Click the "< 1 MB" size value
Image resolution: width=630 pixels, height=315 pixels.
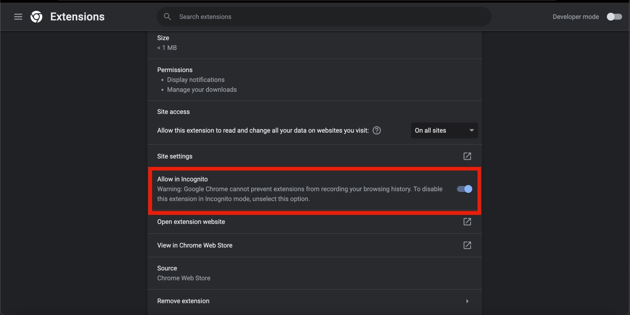click(x=167, y=48)
